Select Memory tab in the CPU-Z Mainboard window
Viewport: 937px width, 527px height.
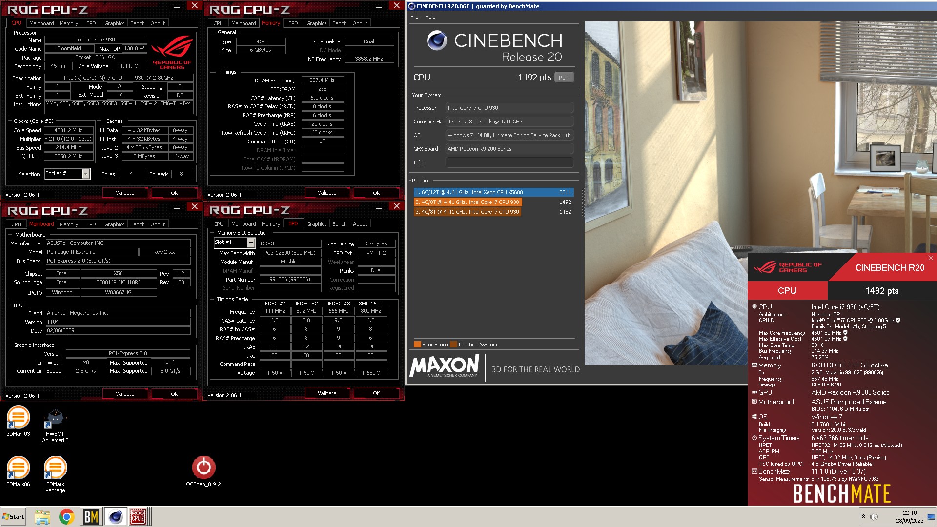click(x=69, y=224)
